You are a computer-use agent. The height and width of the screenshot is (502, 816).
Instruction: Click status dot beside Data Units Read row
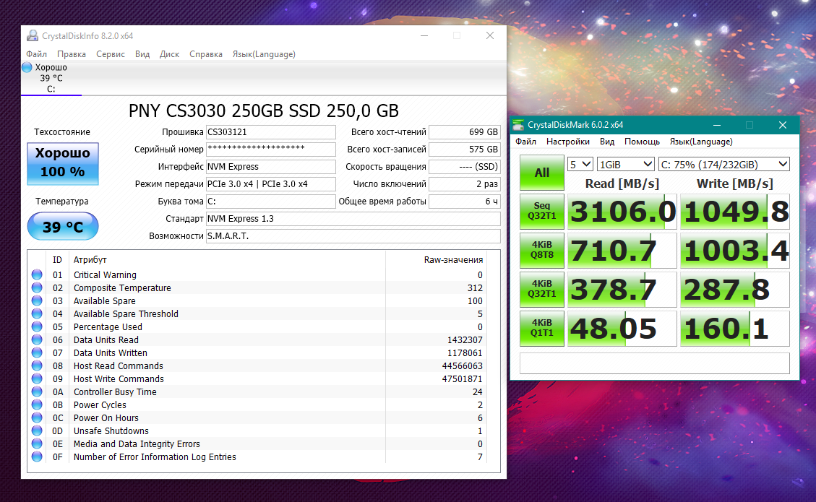[x=37, y=339]
